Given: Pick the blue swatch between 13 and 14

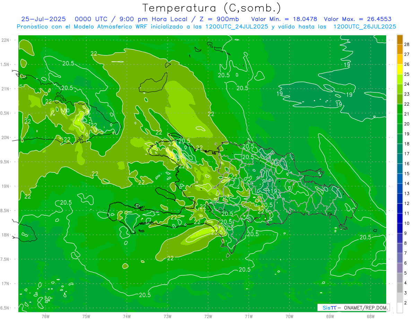Looking at the screenshot, I should tap(400, 188).
